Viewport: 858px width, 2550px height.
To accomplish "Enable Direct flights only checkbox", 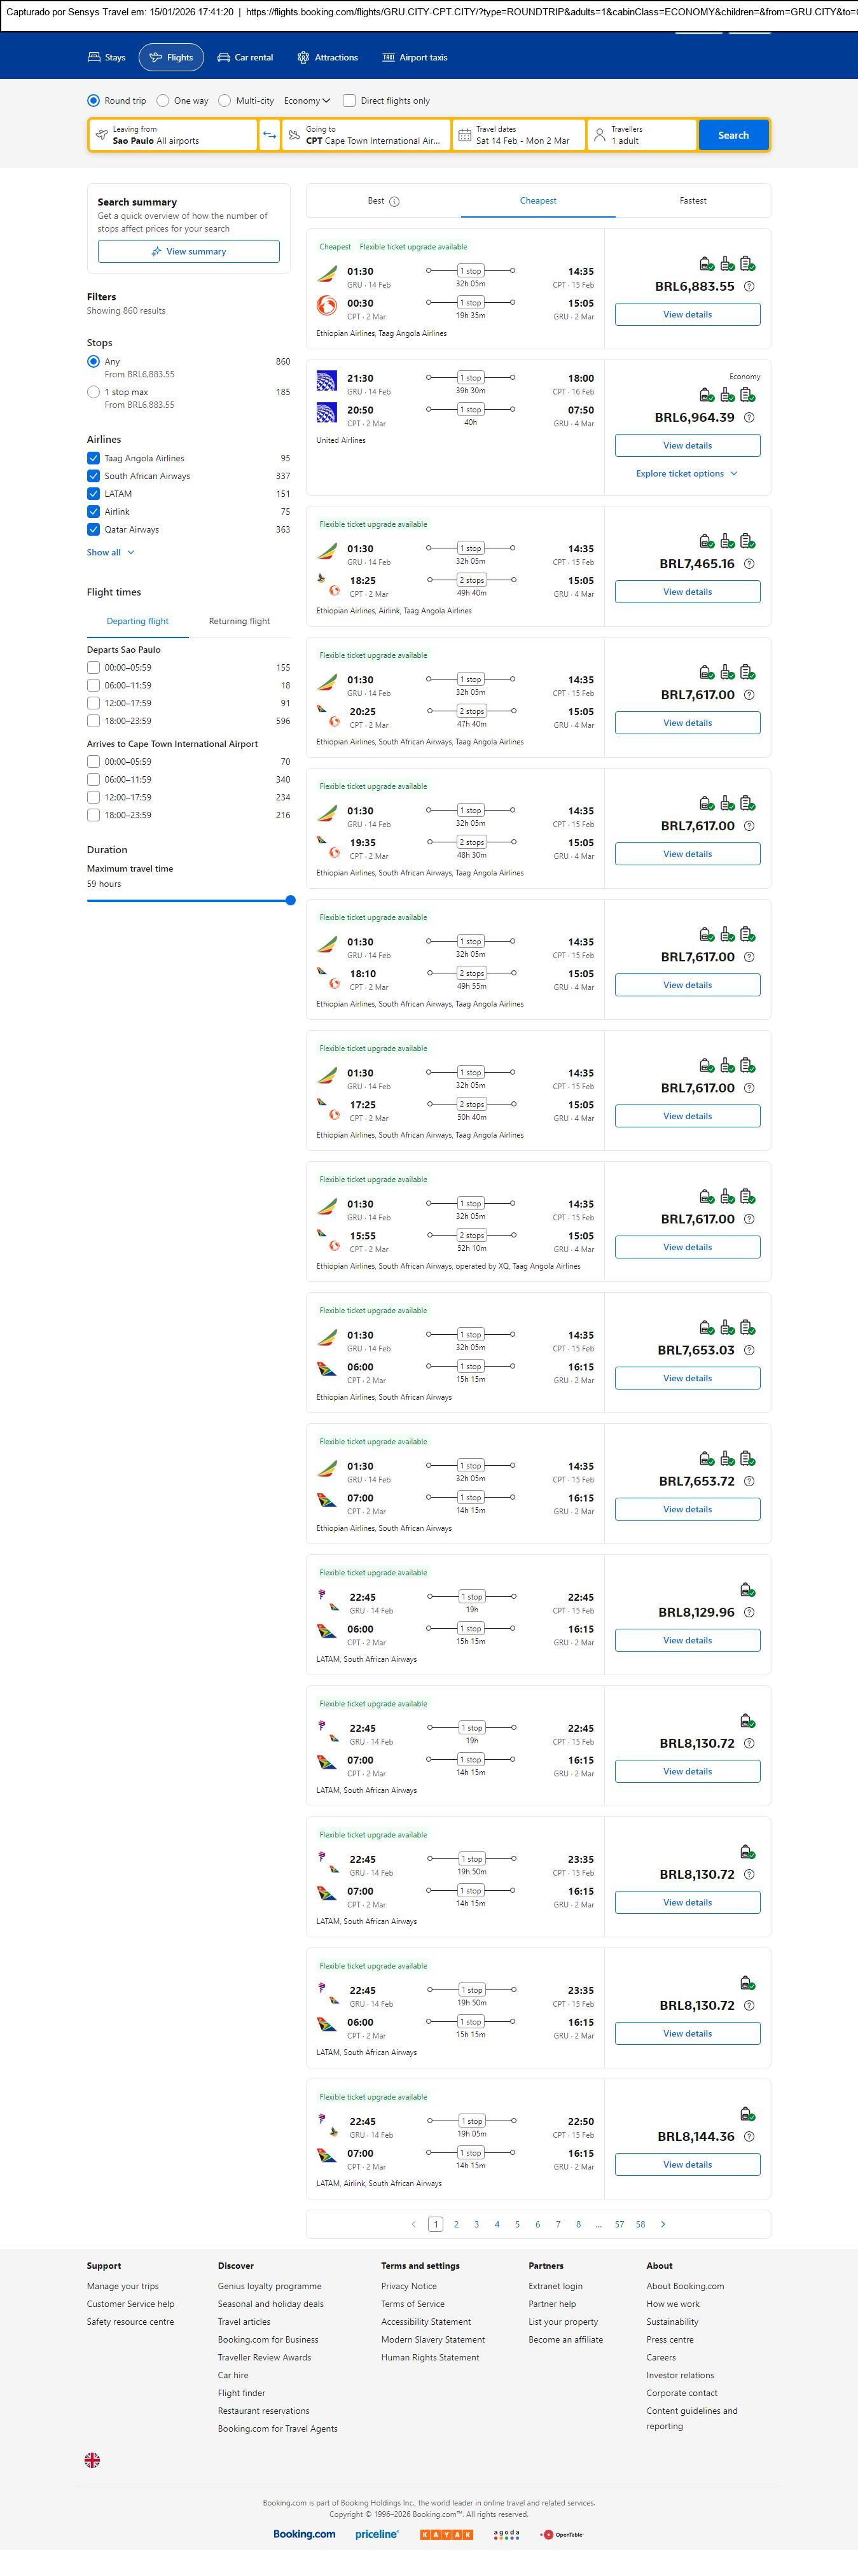I will [x=349, y=101].
